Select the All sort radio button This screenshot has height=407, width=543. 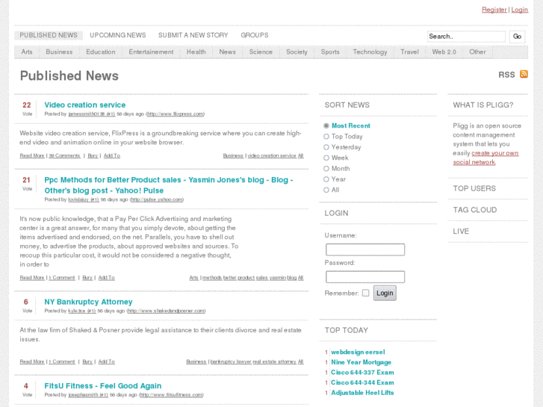pyautogui.click(x=326, y=190)
